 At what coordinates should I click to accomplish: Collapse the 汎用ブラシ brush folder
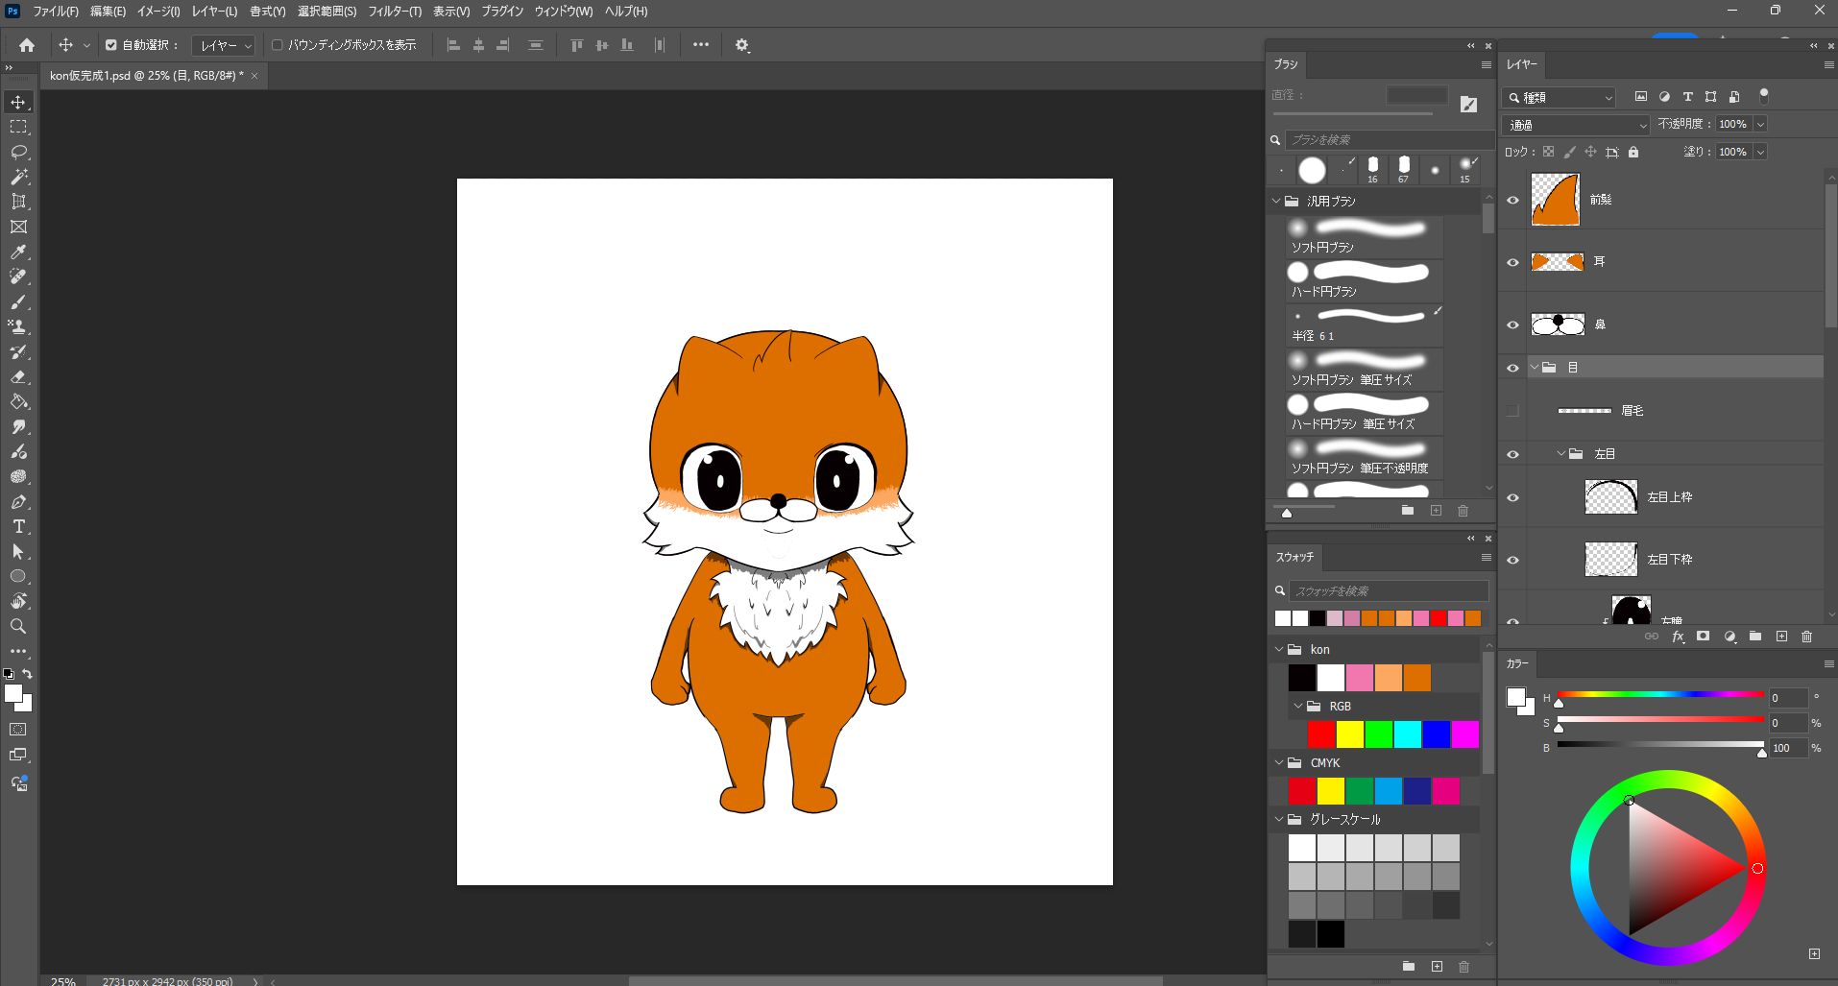1276,202
